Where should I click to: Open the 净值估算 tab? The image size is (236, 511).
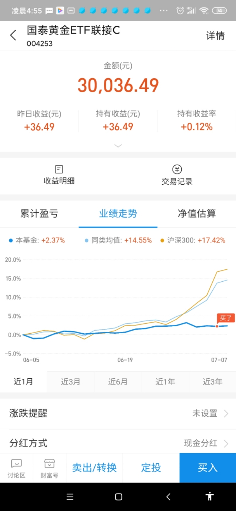pyautogui.click(x=197, y=214)
